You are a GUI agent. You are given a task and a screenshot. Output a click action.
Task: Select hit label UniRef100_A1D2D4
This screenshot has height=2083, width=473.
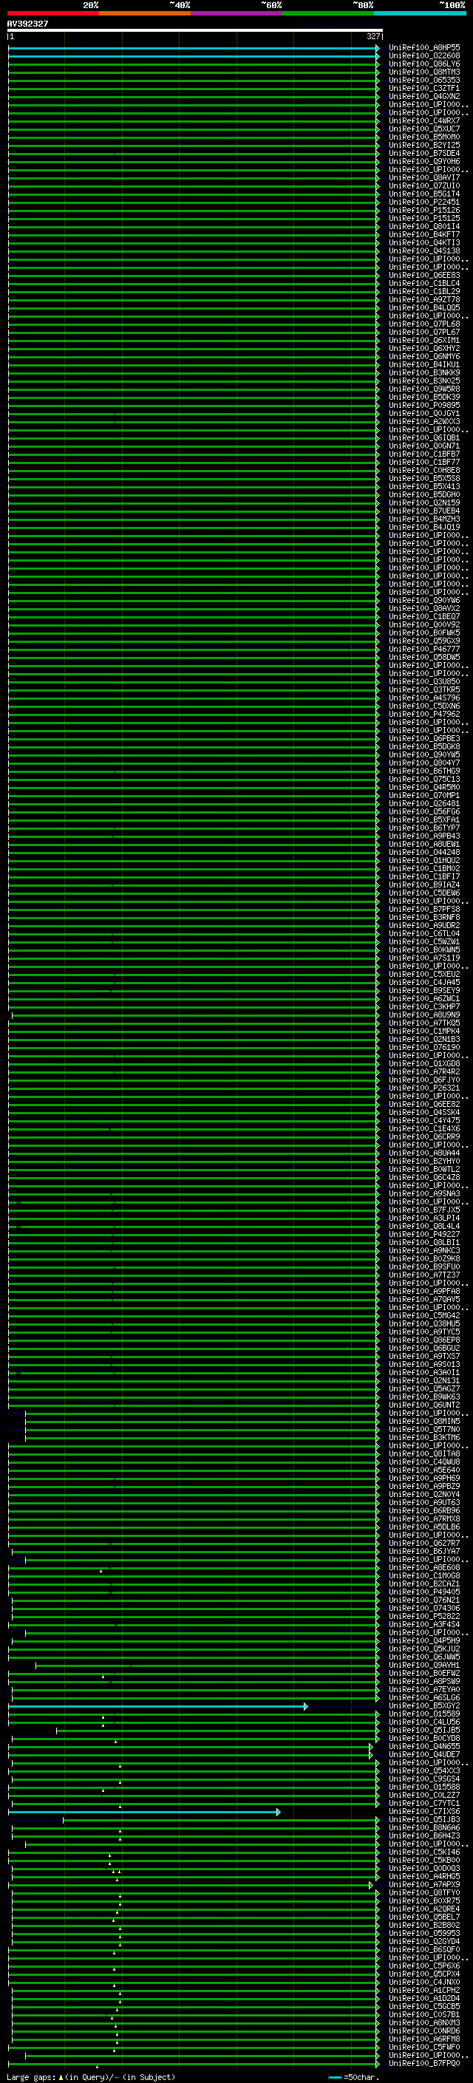pos(424,1998)
